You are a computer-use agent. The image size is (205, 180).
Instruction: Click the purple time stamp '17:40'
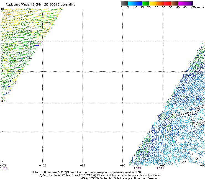click(137, 168)
